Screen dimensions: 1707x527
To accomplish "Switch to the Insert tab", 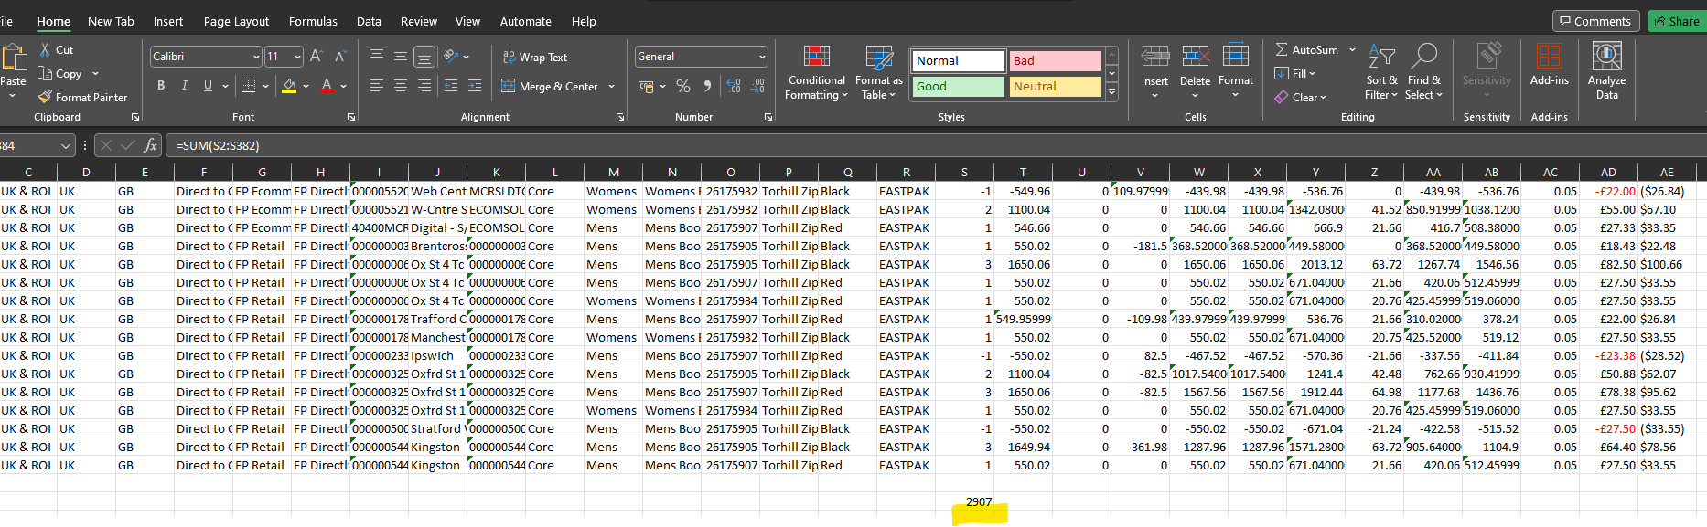I will click(167, 21).
